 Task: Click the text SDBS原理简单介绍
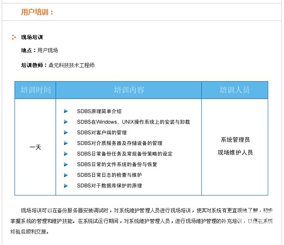tap(99, 111)
